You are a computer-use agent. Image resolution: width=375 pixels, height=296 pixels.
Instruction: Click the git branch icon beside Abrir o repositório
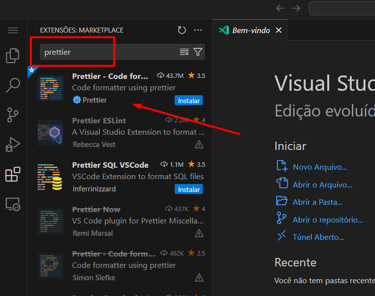click(281, 218)
